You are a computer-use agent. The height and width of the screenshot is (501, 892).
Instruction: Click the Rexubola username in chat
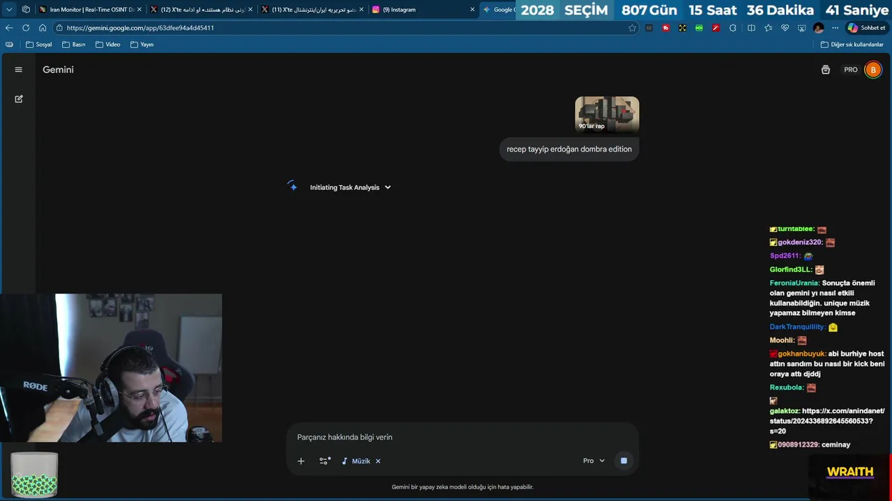(x=787, y=388)
